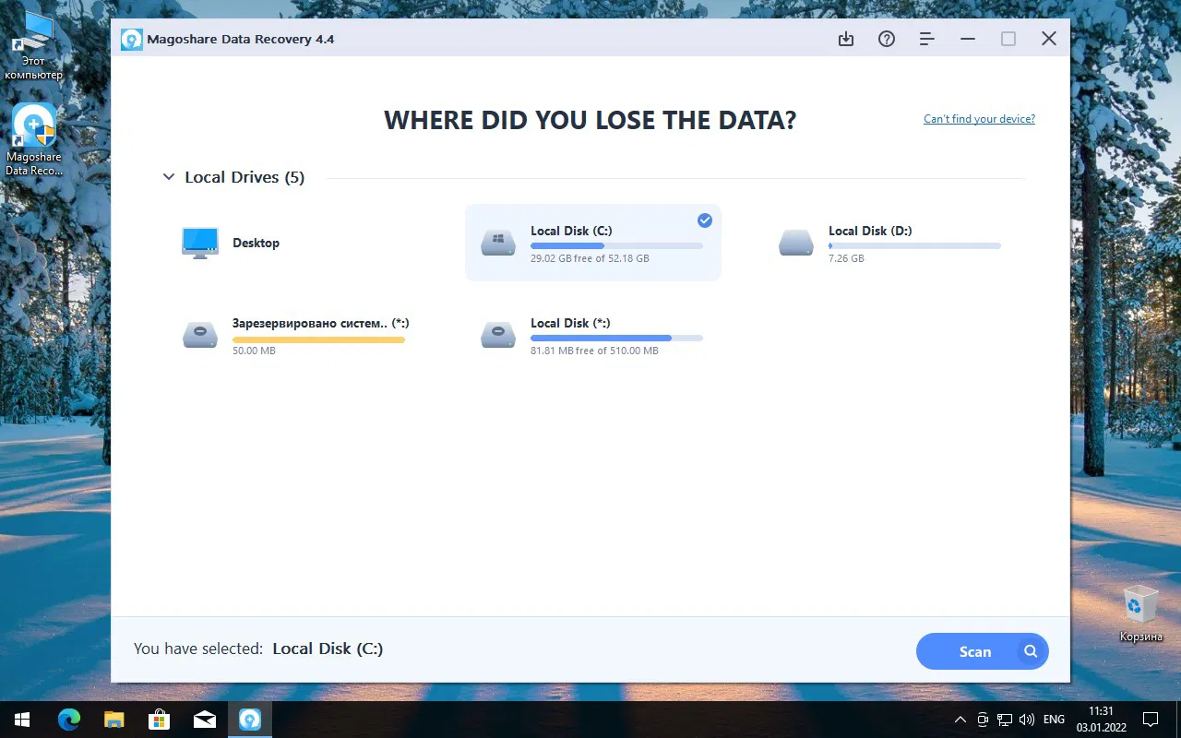
Task: Click the Scan button
Action: [x=975, y=651]
